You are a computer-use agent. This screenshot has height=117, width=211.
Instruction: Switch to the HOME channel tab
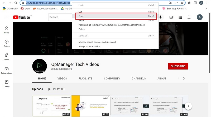coord(42,79)
